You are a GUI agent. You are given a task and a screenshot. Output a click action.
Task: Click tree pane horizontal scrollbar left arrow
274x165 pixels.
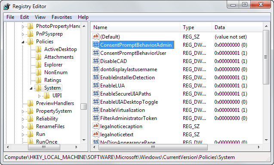pyautogui.click(x=8, y=147)
